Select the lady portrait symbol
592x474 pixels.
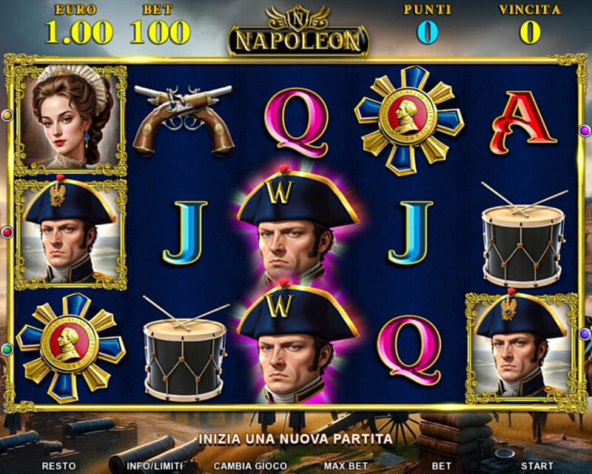[x=70, y=120]
